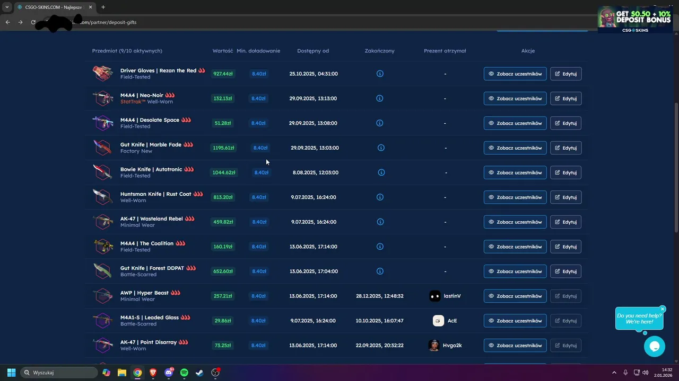Click the 'Dostępny od' column header
This screenshot has height=381, width=679.
click(x=313, y=51)
